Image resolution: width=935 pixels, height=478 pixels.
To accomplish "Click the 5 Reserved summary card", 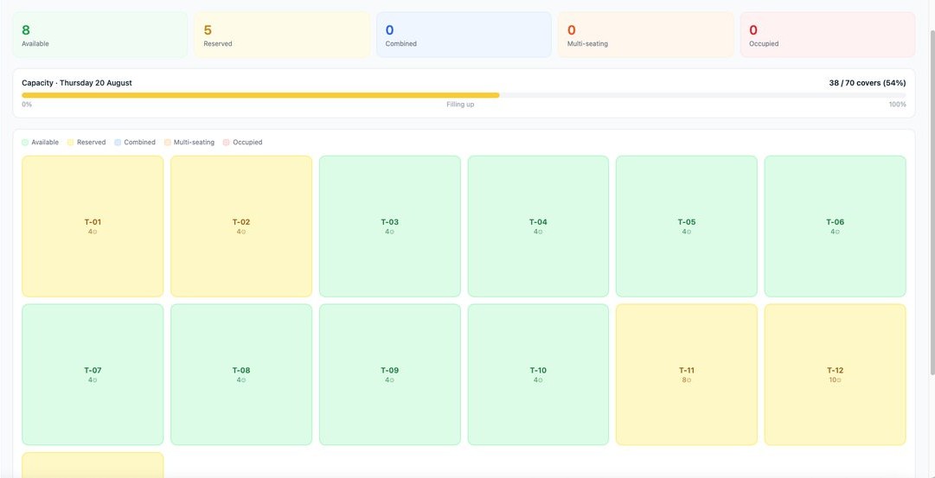I will tap(282, 35).
